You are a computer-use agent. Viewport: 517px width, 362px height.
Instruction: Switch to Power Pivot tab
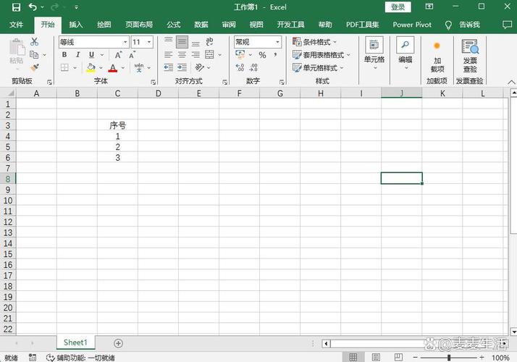(412, 25)
